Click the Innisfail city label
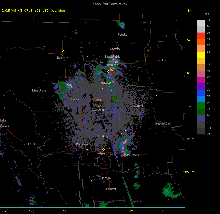Screen dimensions: 220x214 pyautogui.click(x=106, y=83)
